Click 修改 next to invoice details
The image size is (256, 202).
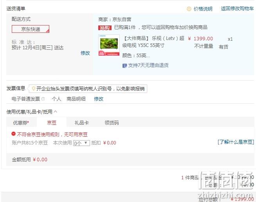(x=99, y=99)
